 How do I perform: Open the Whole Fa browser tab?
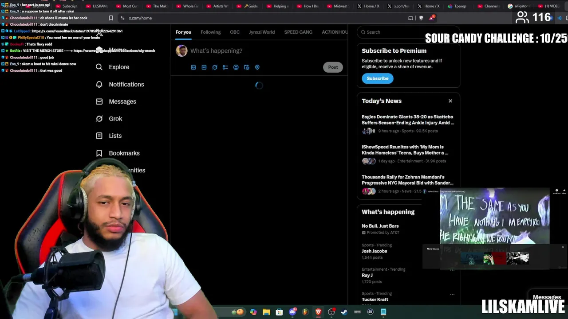[x=187, y=6]
